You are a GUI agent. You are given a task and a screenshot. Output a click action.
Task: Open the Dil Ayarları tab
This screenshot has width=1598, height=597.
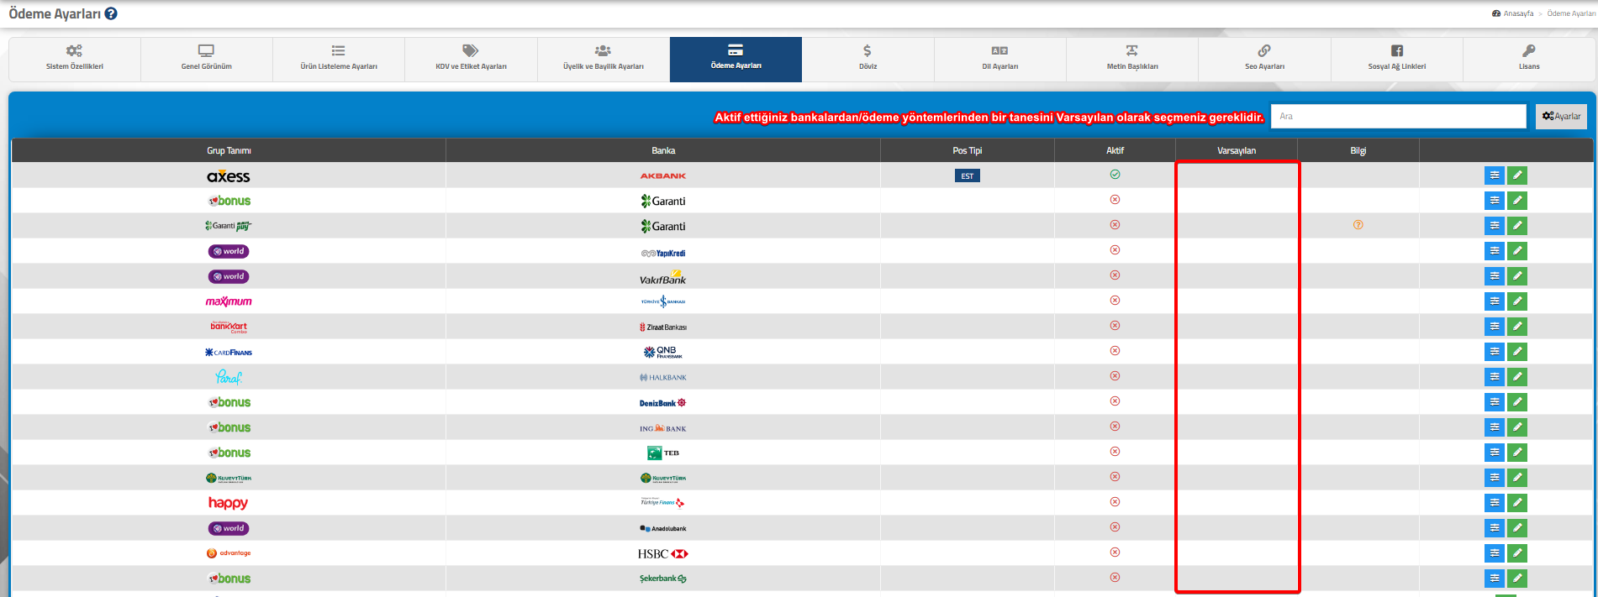[1000, 59]
